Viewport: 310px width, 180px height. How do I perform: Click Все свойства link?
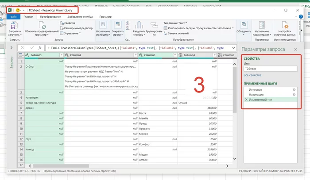pyautogui.click(x=252, y=75)
